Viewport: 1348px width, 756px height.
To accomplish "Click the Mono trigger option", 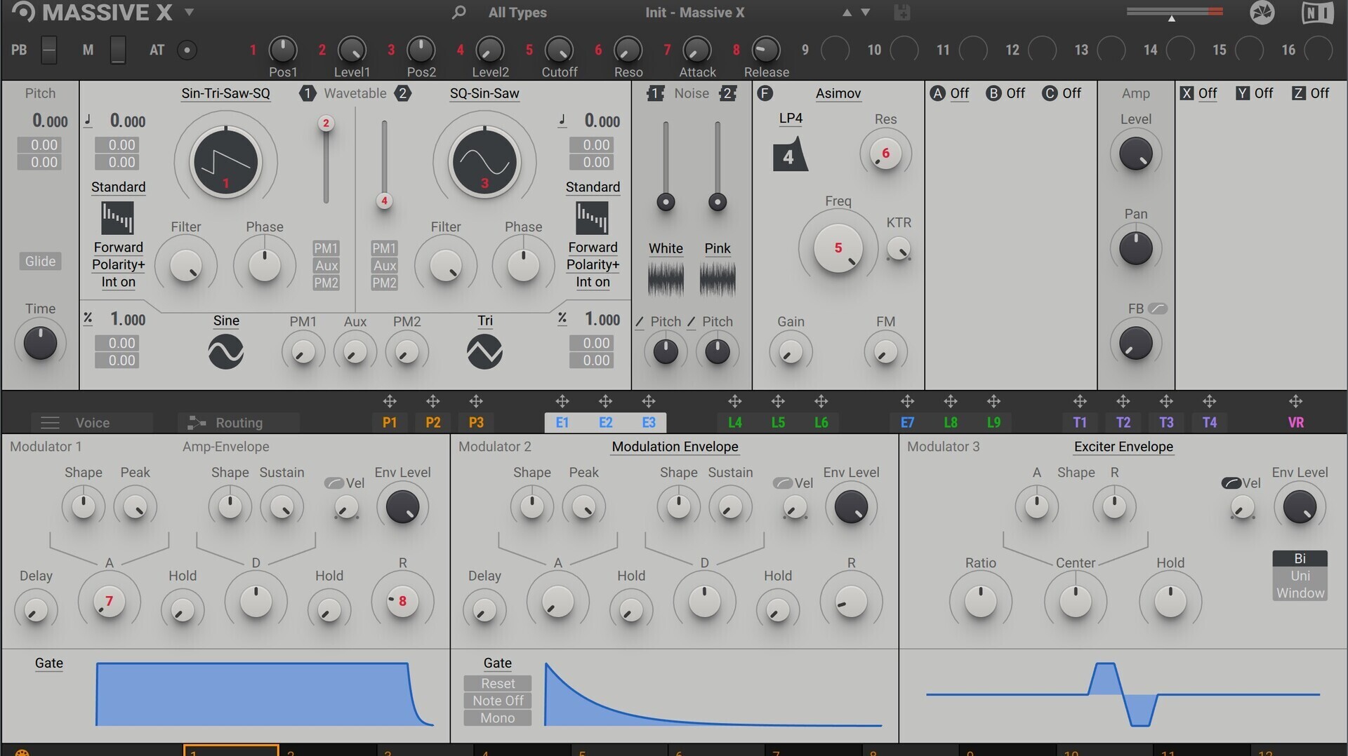I will (x=498, y=718).
